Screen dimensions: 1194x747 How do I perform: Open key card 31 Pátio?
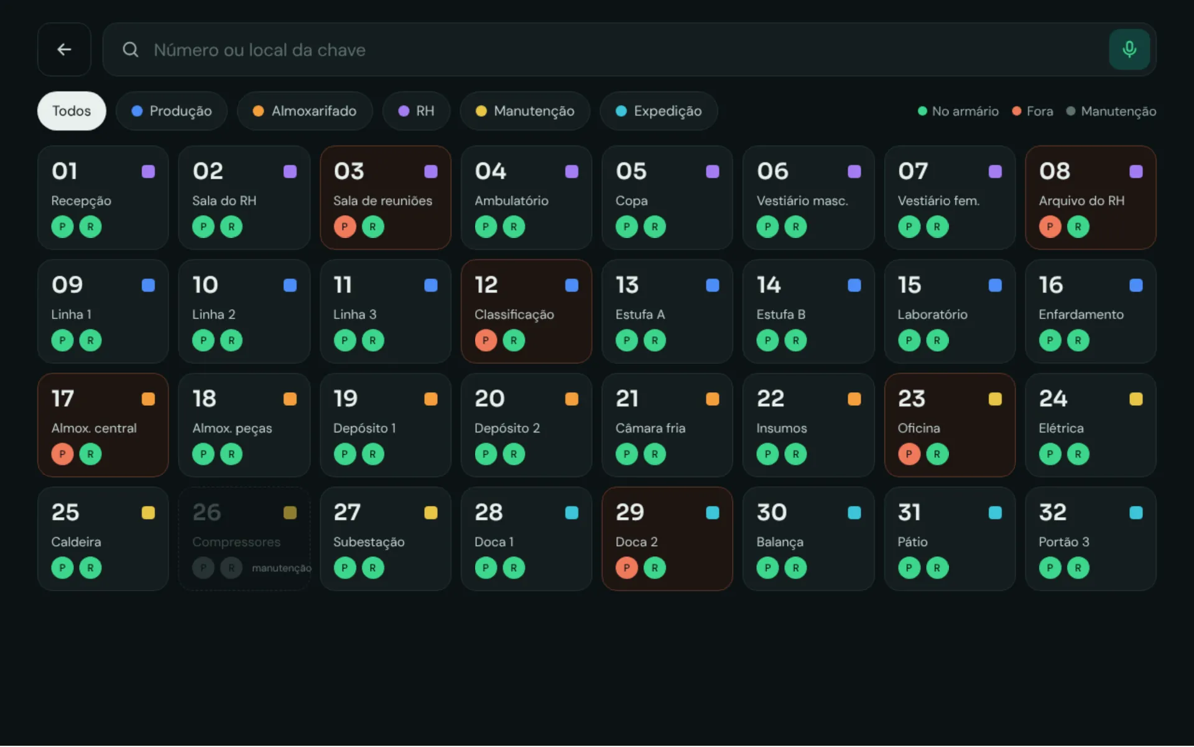(x=950, y=539)
